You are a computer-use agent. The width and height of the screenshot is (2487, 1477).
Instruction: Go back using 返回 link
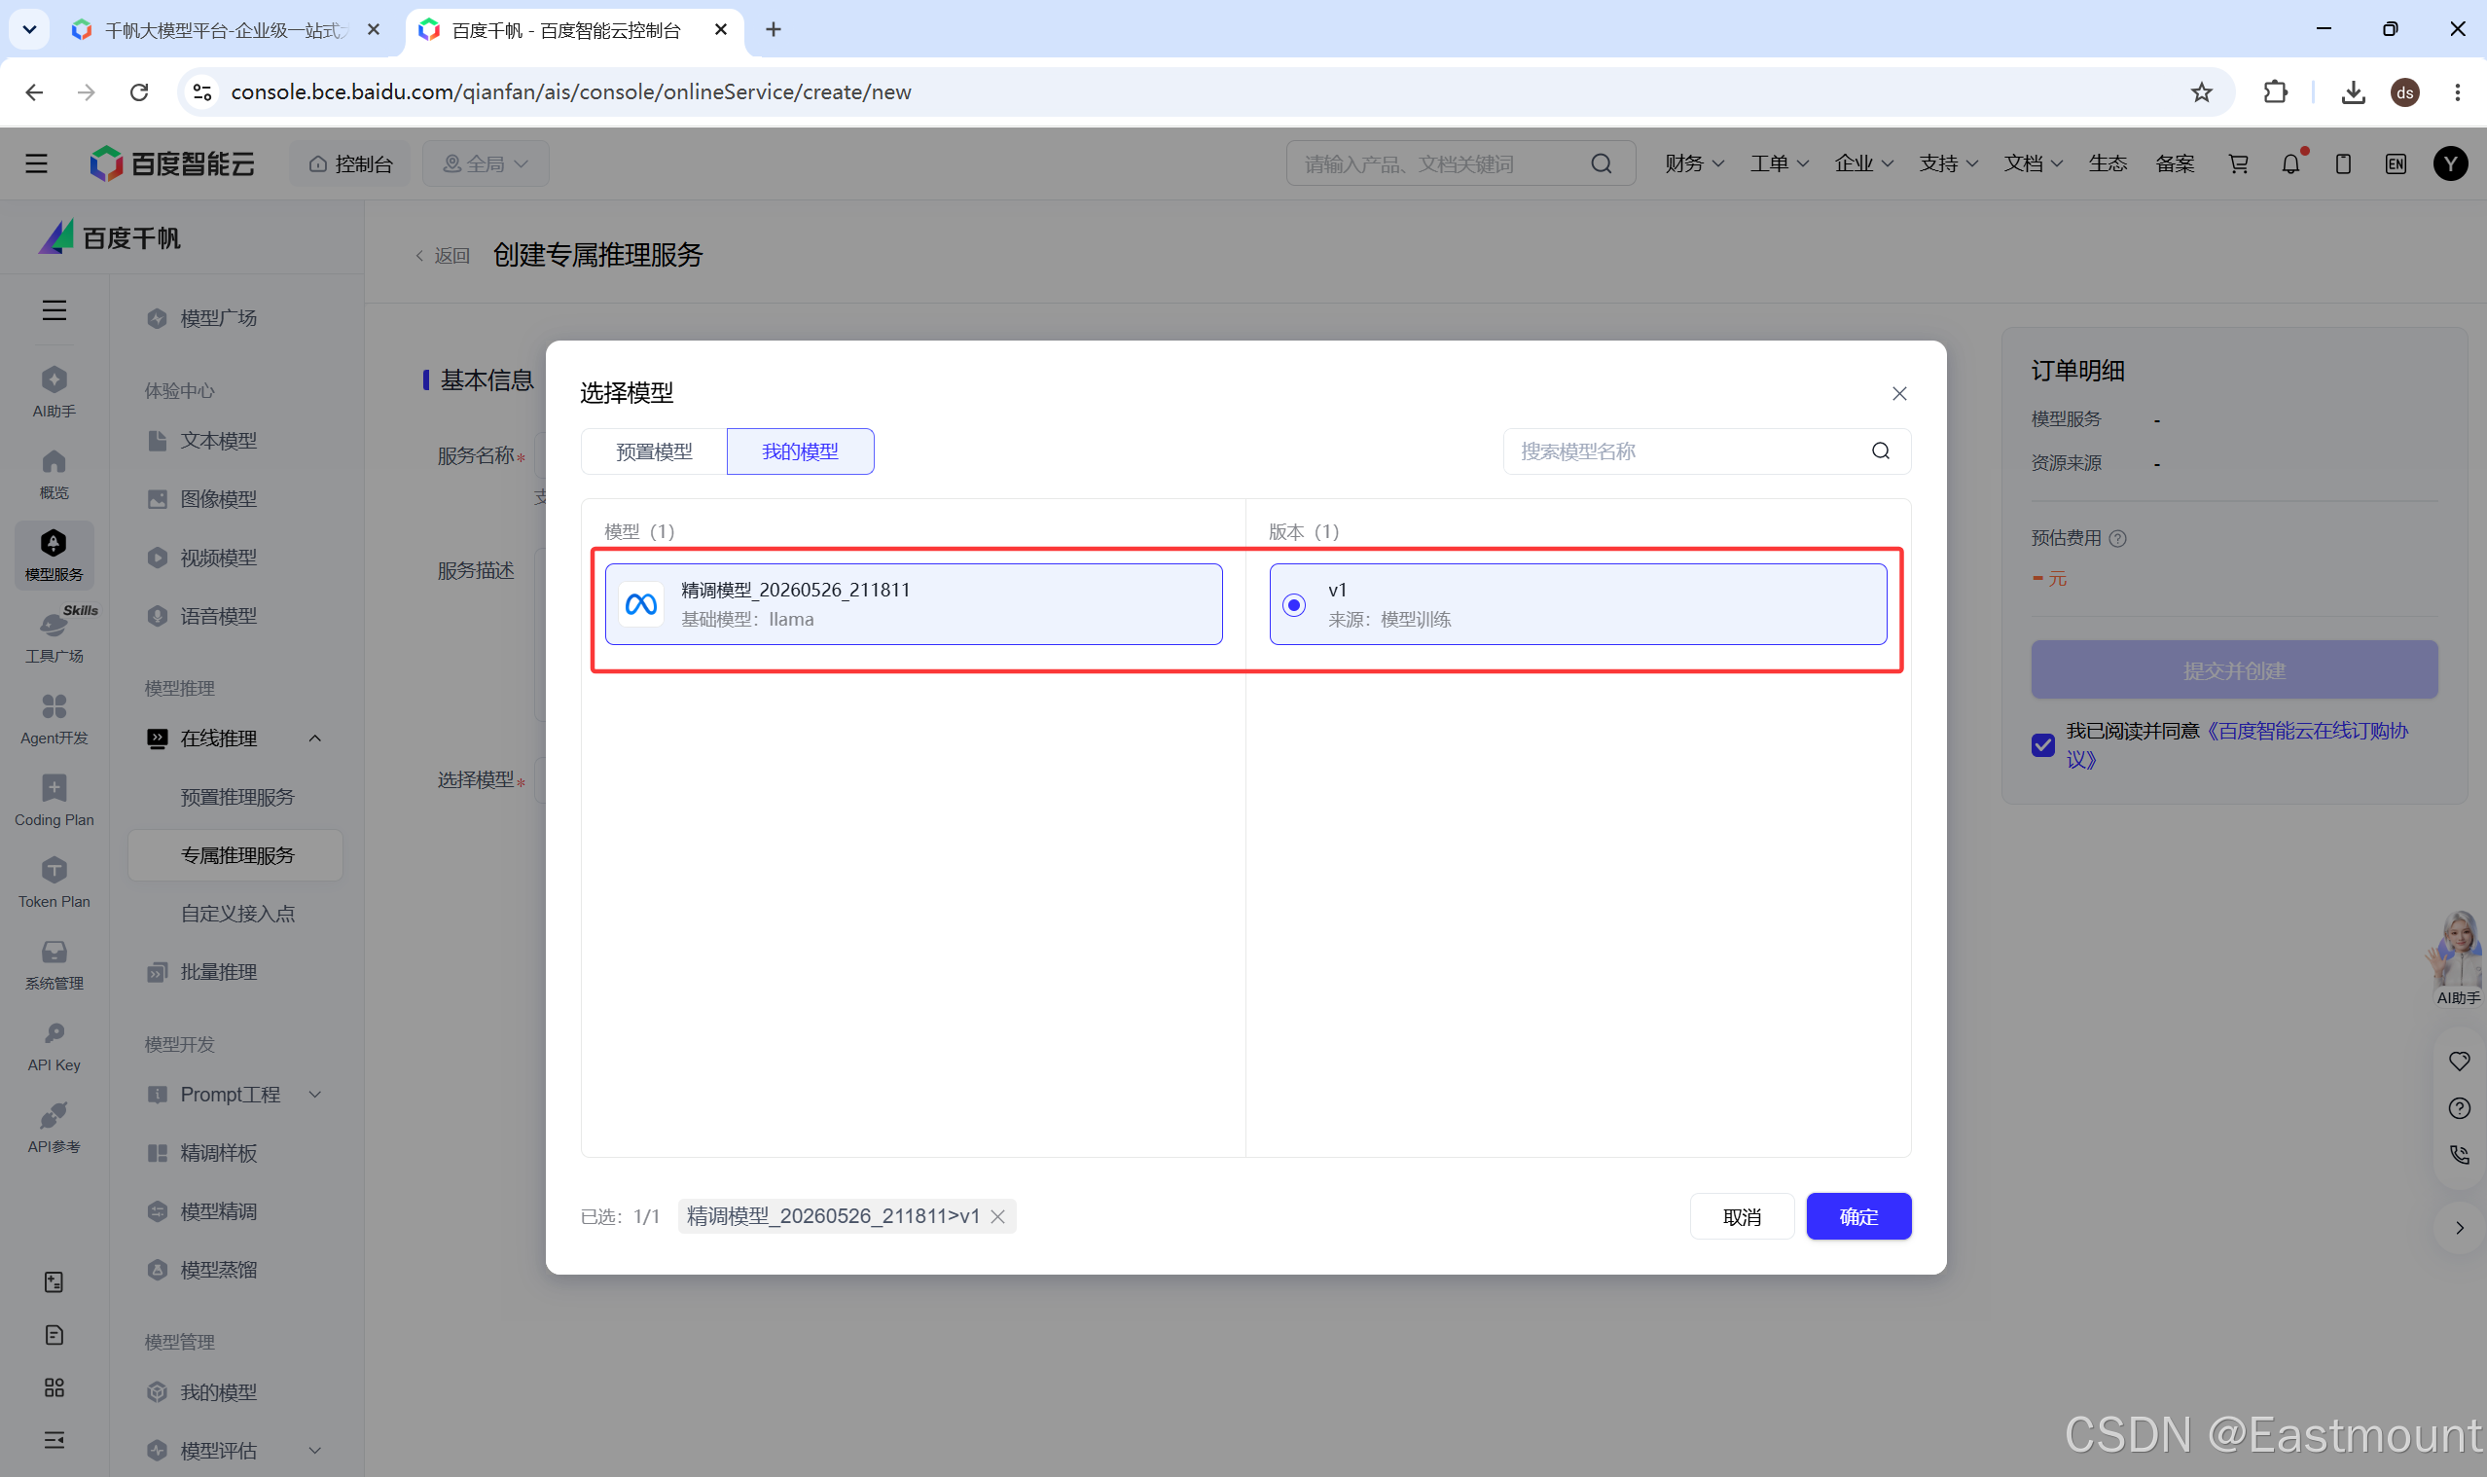(x=442, y=256)
